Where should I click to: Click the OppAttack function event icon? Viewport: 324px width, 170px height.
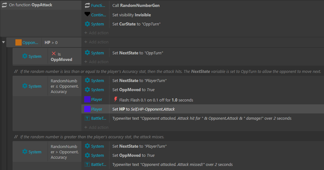point(4,5)
